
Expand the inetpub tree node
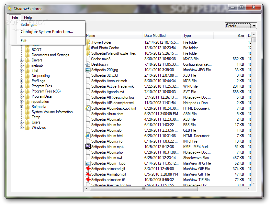point(21,66)
